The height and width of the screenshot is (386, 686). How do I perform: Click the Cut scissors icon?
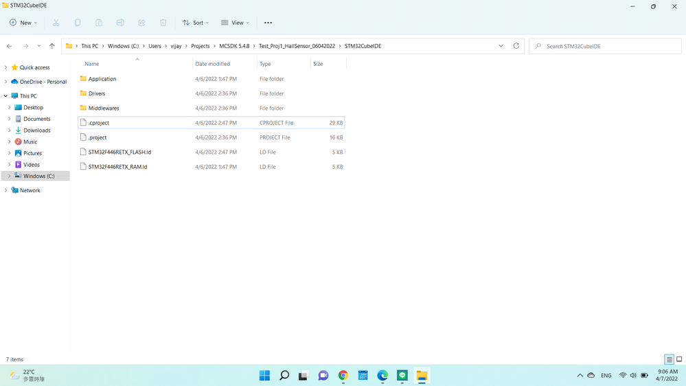point(56,23)
